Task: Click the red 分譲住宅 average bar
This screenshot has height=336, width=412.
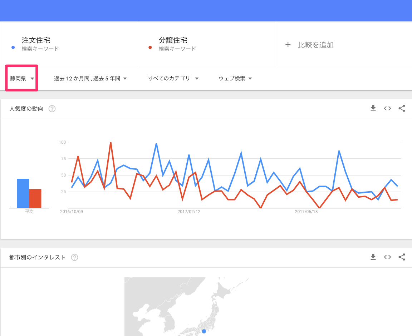Action: coord(35,198)
